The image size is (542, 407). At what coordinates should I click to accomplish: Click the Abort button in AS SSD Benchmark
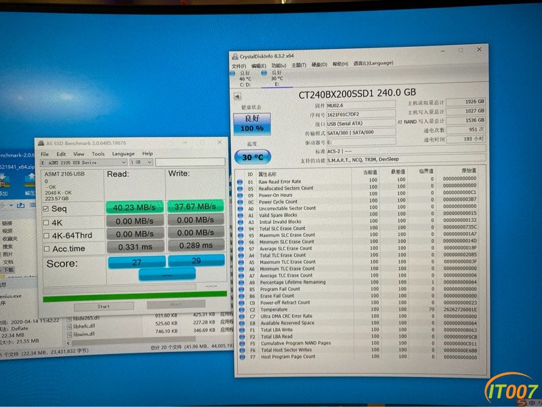point(176,304)
